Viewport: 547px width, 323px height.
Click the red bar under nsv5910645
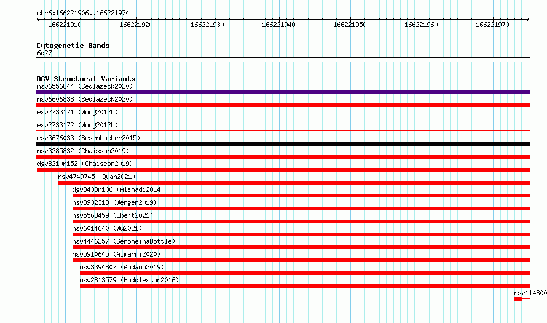click(x=301, y=260)
